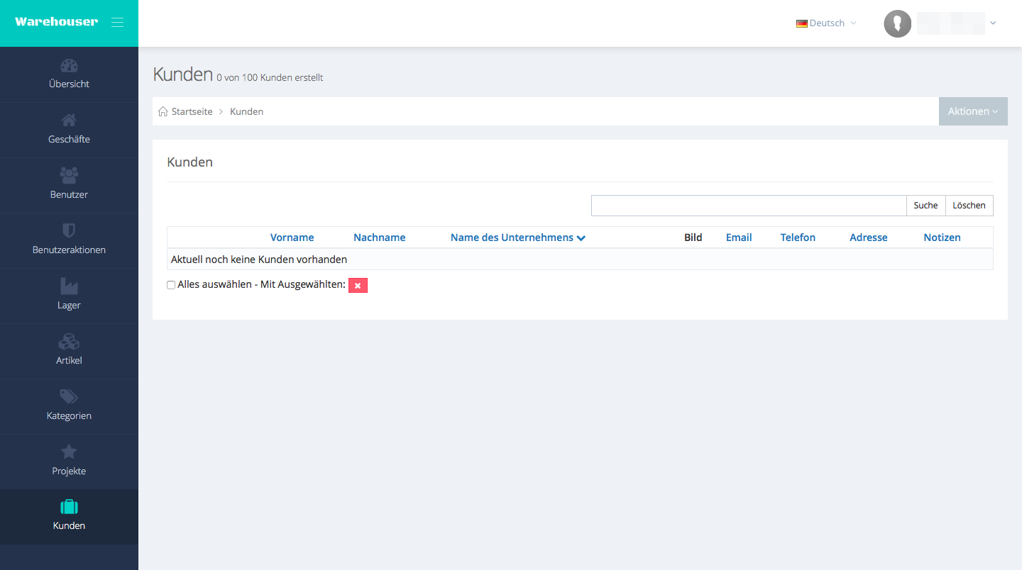Select the Benutzeraktionen shield icon

69,230
